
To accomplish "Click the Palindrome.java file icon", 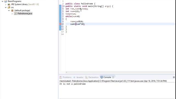I will (15, 13).
